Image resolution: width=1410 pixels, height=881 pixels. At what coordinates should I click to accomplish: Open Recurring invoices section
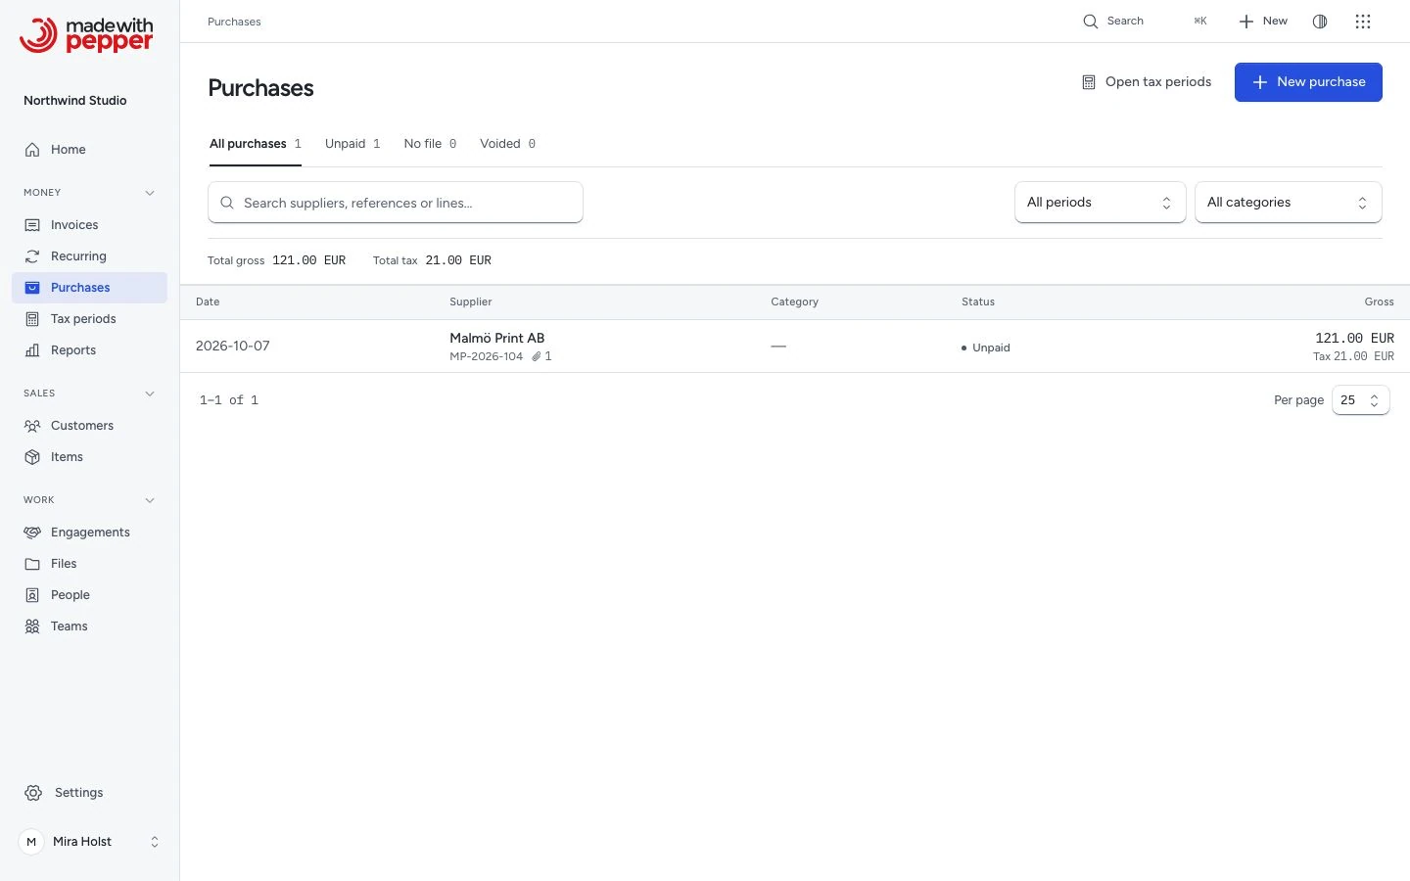click(89, 256)
